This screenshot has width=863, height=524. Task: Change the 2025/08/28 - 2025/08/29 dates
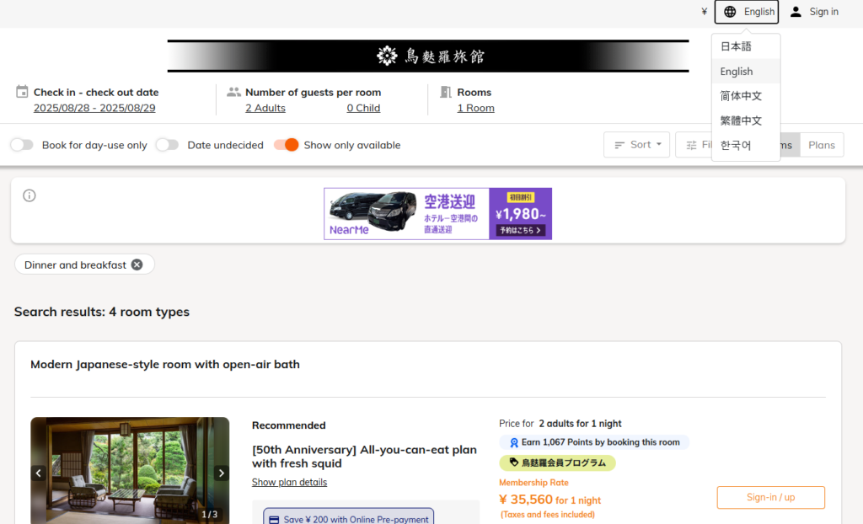(x=94, y=108)
